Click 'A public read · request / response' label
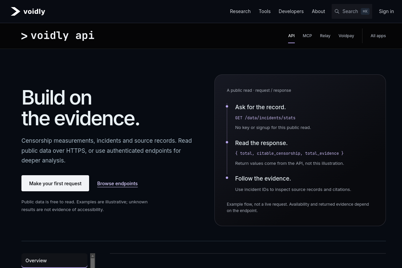This screenshot has width=402, height=268. [259, 90]
